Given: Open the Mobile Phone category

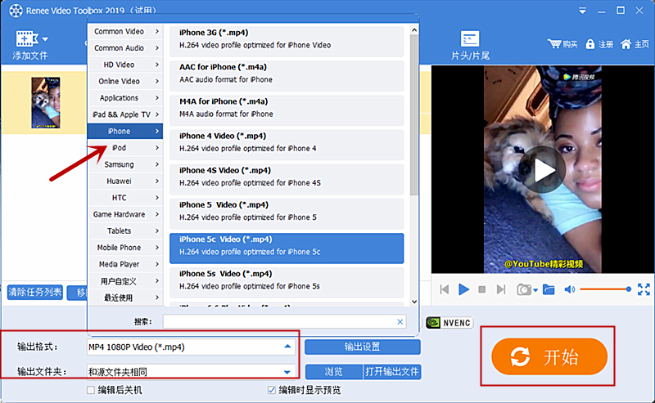Looking at the screenshot, I should 125,248.
